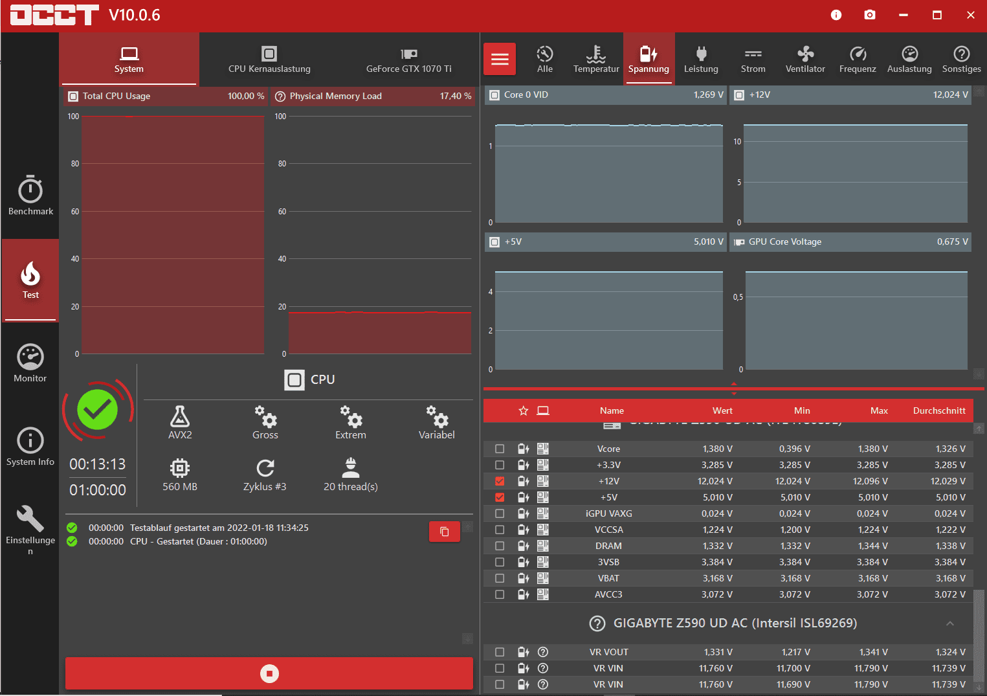Screen dimensions: 987x696
Task: Click the favorites star column header
Action: pos(524,410)
